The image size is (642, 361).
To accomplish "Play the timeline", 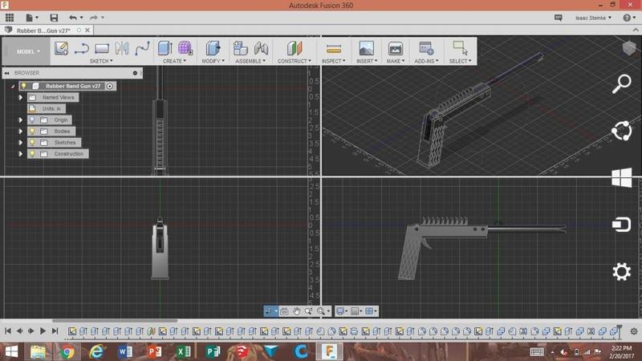I will (x=43, y=331).
